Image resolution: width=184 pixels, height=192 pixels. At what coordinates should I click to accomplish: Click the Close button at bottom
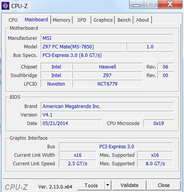(x=164, y=185)
